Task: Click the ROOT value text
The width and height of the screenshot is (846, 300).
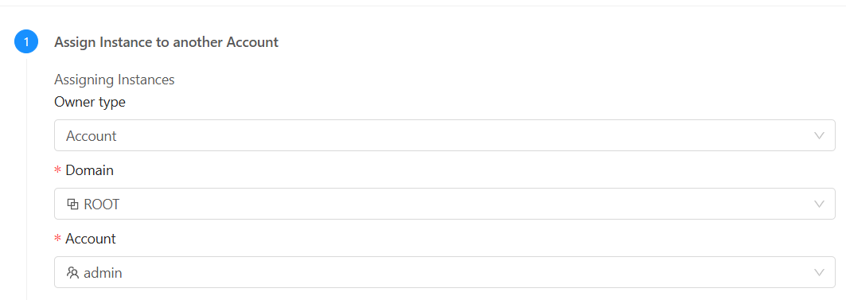Action: pyautogui.click(x=101, y=205)
